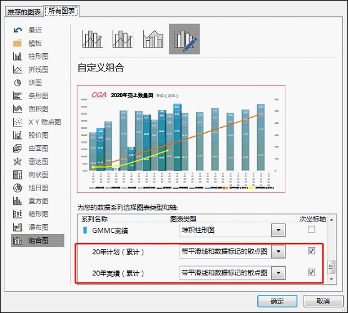Viewport: 348px width, 313px height.
Task: Toggle secondary axis for GMMC实绩
Action: [x=311, y=229]
